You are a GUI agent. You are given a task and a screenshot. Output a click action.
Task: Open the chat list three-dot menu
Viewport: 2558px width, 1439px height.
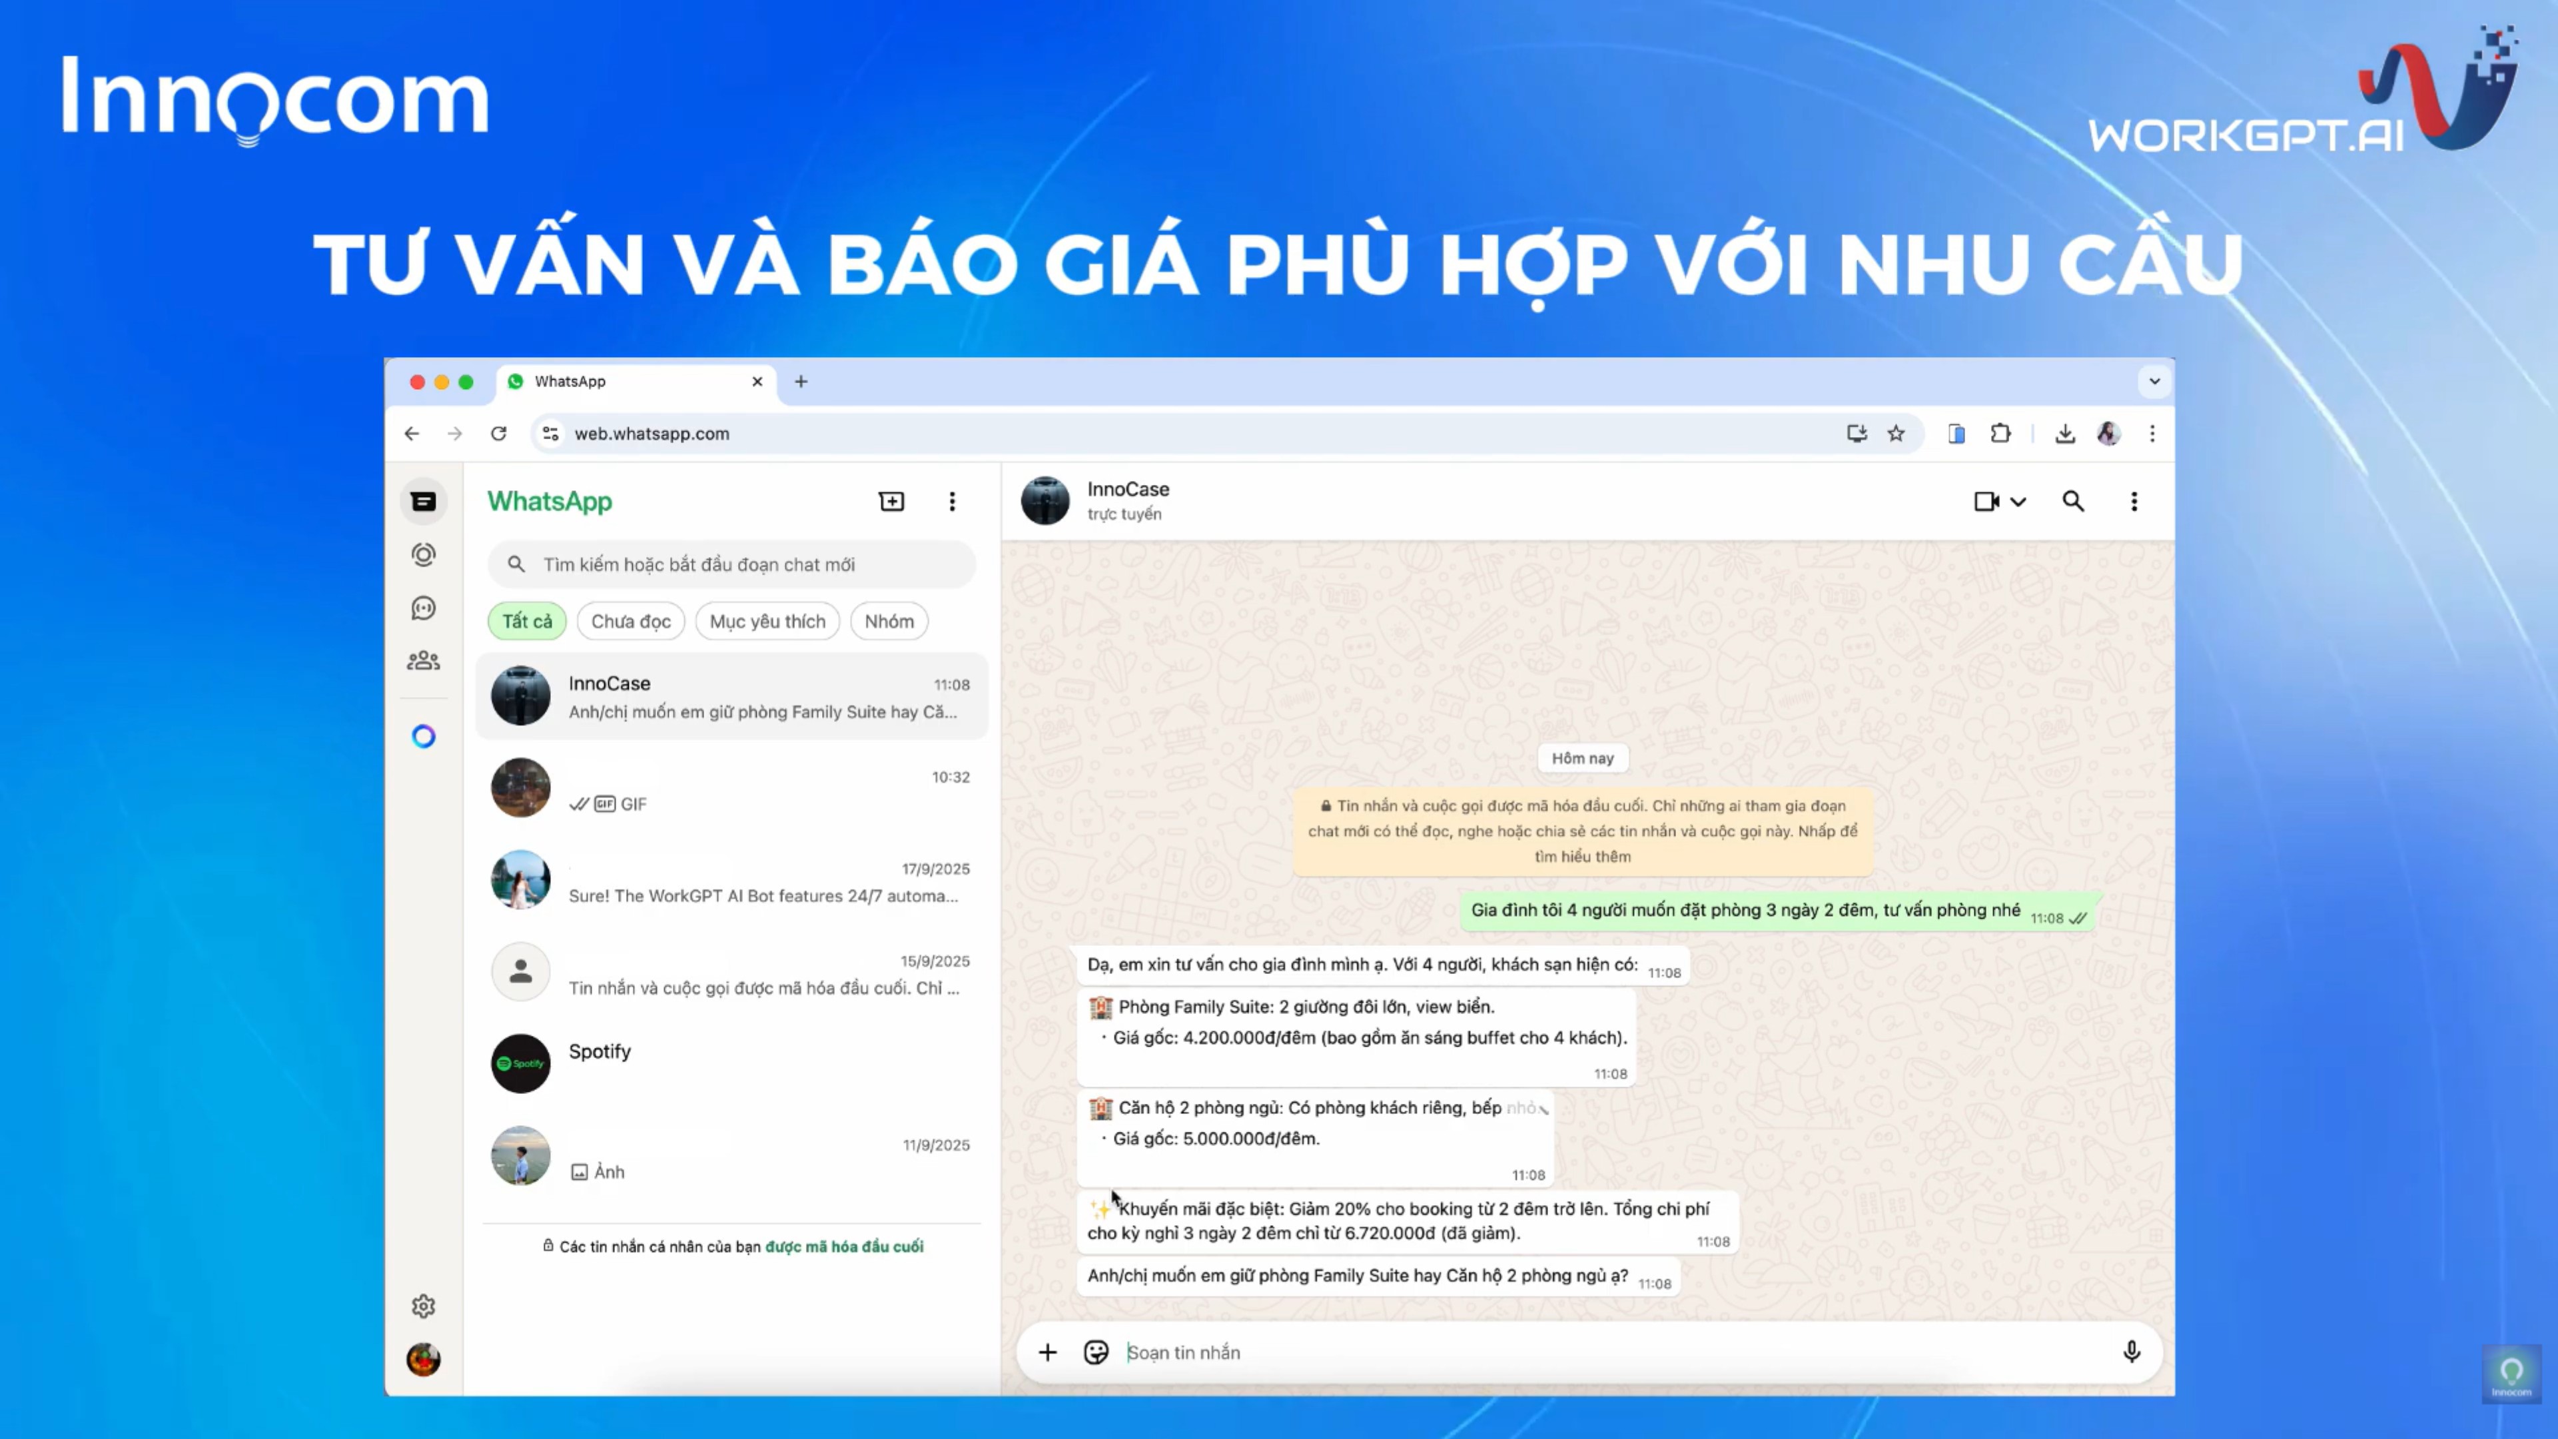[953, 502]
